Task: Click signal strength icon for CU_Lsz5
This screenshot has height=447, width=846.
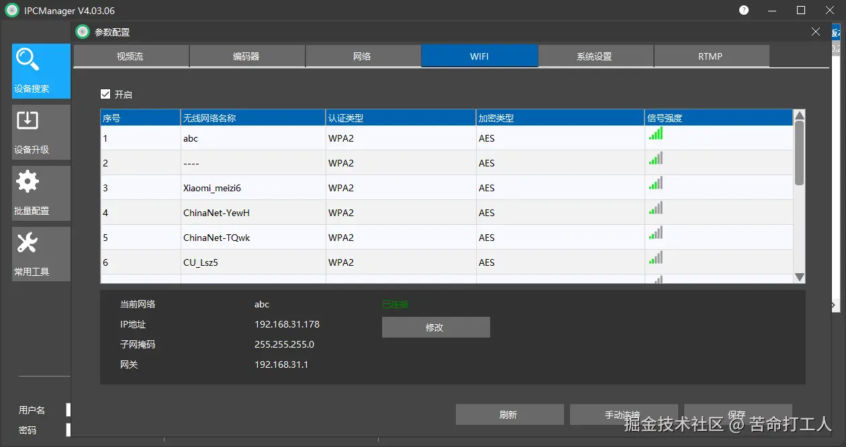Action: pos(656,257)
